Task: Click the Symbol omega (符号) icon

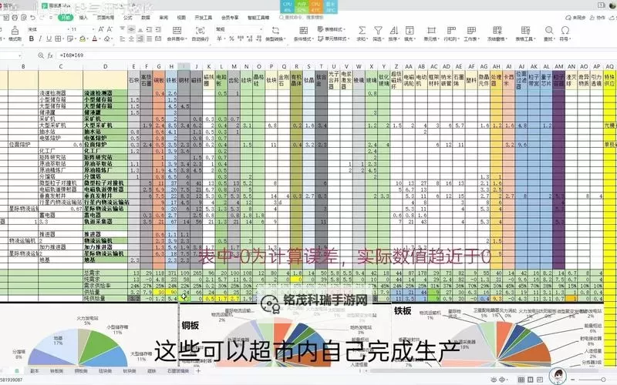Action: pyautogui.click(x=565, y=30)
